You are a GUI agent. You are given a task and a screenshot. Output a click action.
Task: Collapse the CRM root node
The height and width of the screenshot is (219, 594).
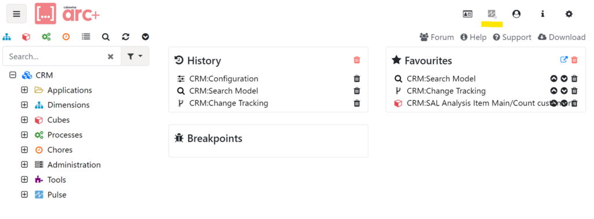point(13,75)
